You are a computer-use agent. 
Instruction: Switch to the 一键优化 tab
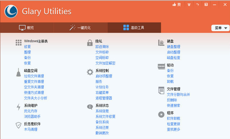81,28
